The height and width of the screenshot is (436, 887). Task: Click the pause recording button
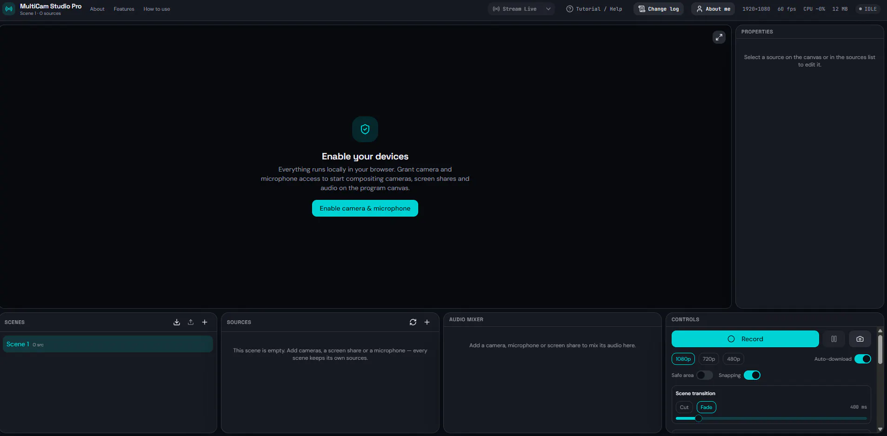point(834,339)
